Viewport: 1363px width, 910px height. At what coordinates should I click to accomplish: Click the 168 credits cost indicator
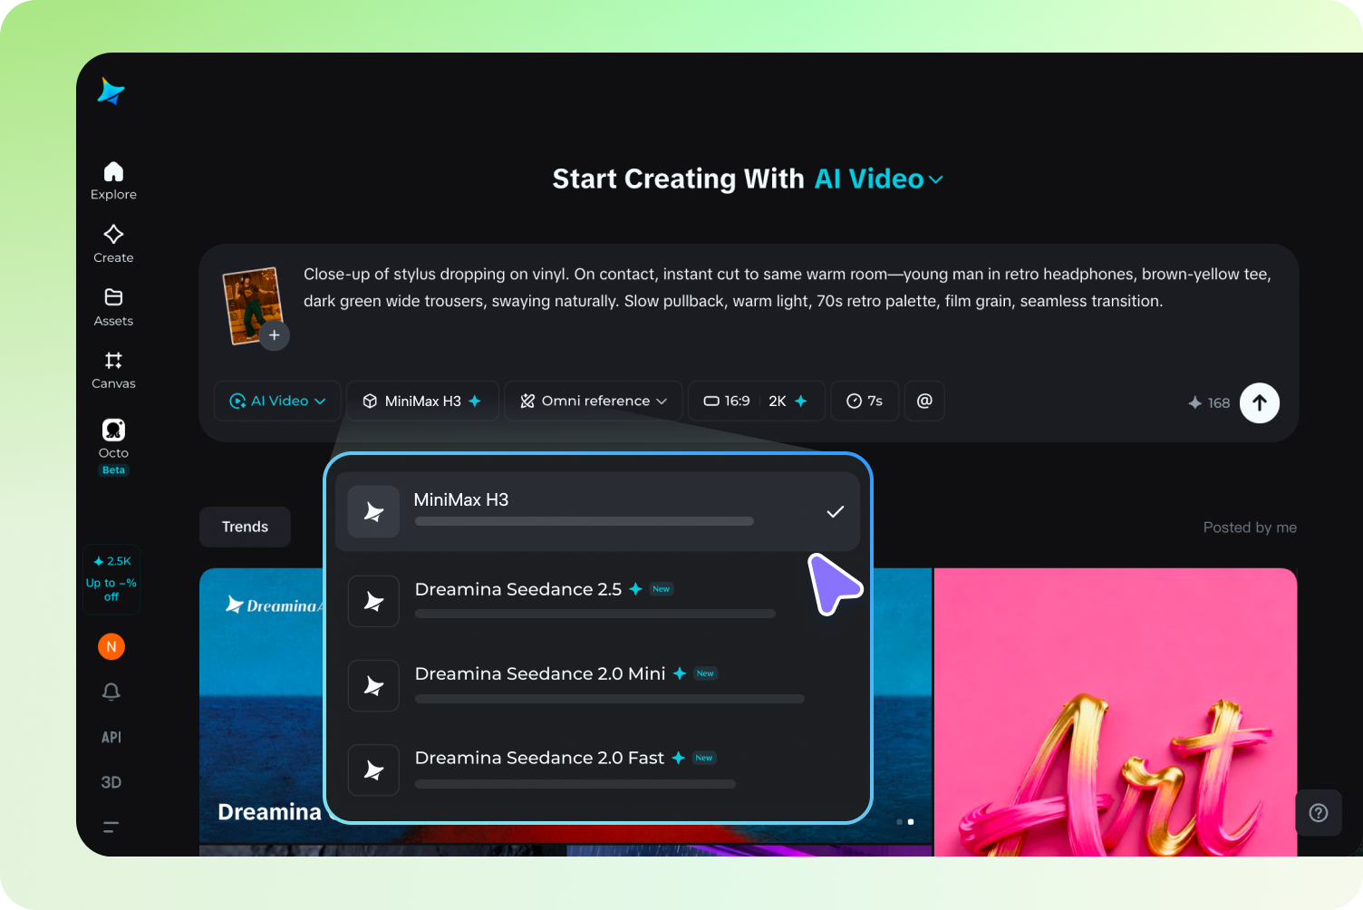point(1209,402)
